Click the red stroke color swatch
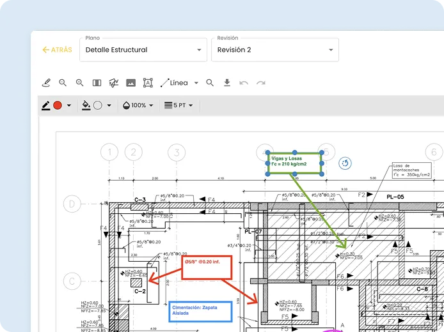The height and width of the screenshot is (332, 444). [58, 105]
